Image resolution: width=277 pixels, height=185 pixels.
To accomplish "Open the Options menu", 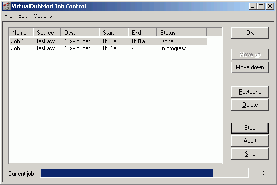I will click(43, 16).
